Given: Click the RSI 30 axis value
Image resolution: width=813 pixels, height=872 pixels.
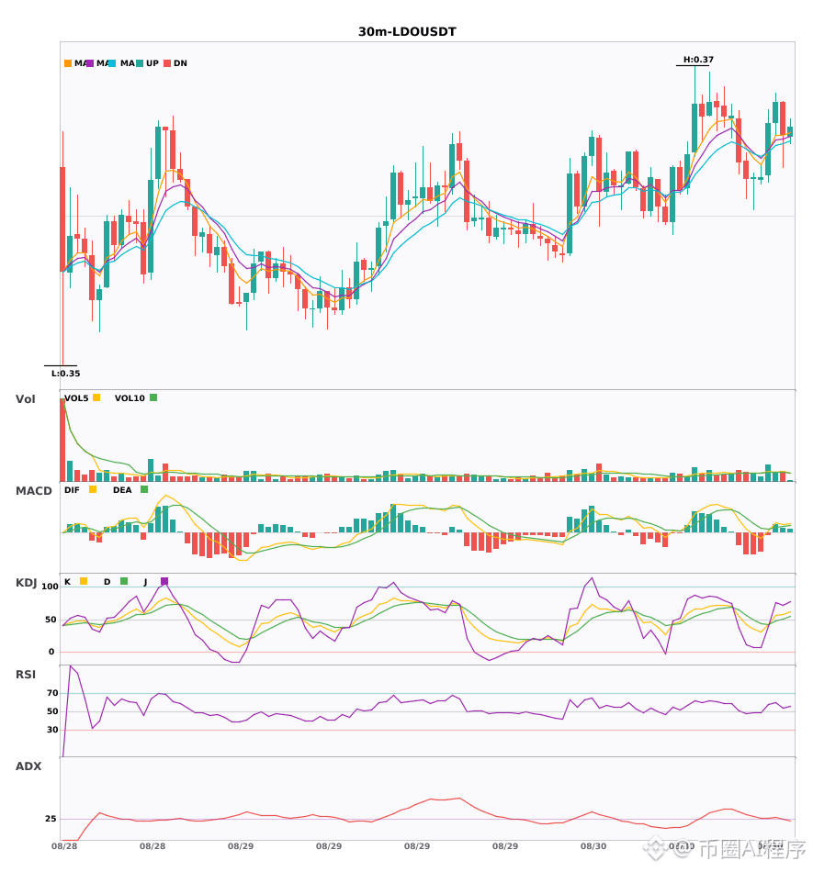Looking at the screenshot, I should [52, 730].
